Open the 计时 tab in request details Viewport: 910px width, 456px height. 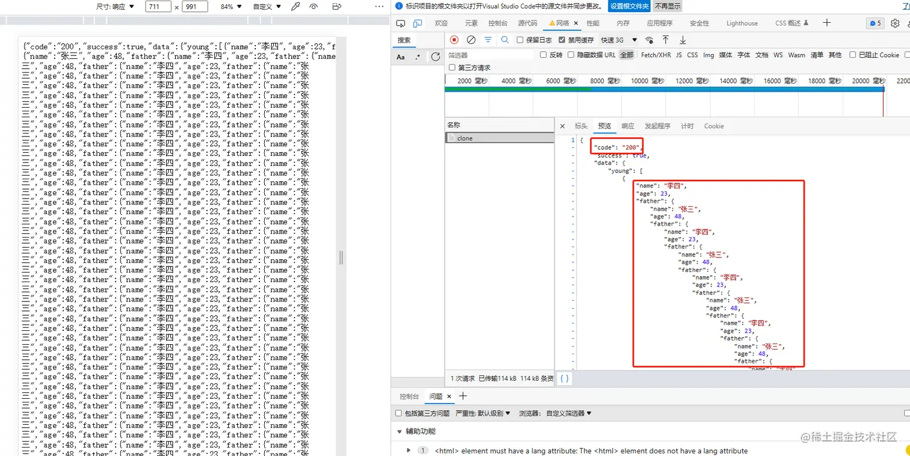687,126
